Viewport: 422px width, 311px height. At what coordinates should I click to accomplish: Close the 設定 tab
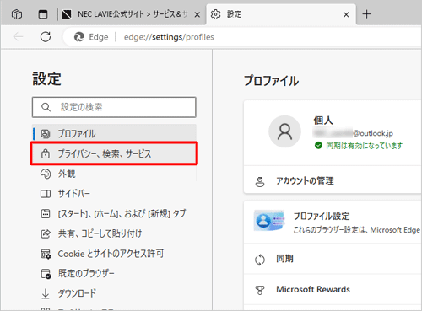coord(346,14)
